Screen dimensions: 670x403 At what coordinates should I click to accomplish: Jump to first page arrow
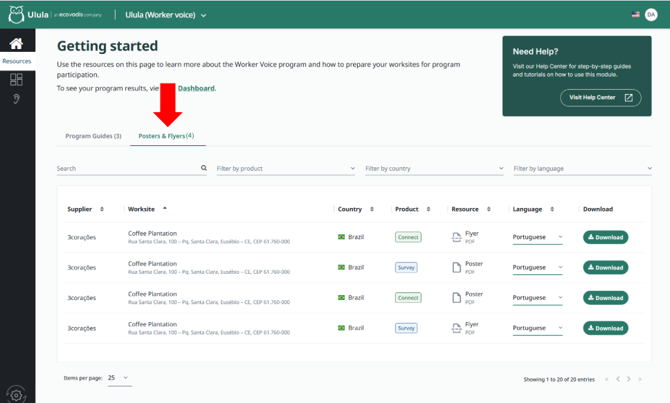[607, 379]
